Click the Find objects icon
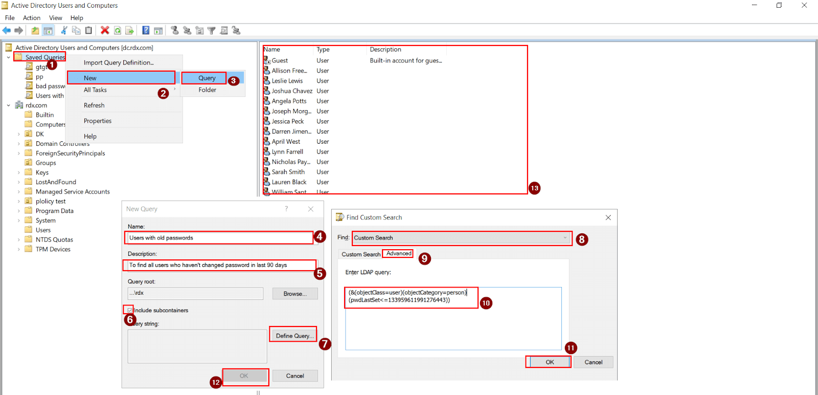 [x=224, y=31]
